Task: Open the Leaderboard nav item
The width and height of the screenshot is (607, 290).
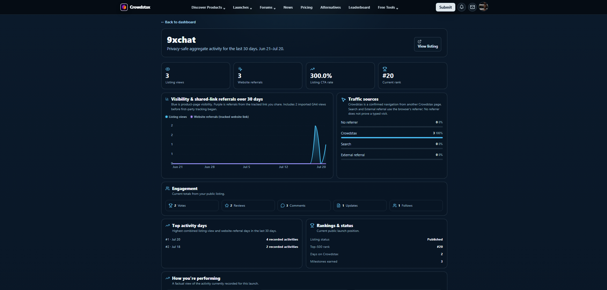Action: [x=359, y=7]
